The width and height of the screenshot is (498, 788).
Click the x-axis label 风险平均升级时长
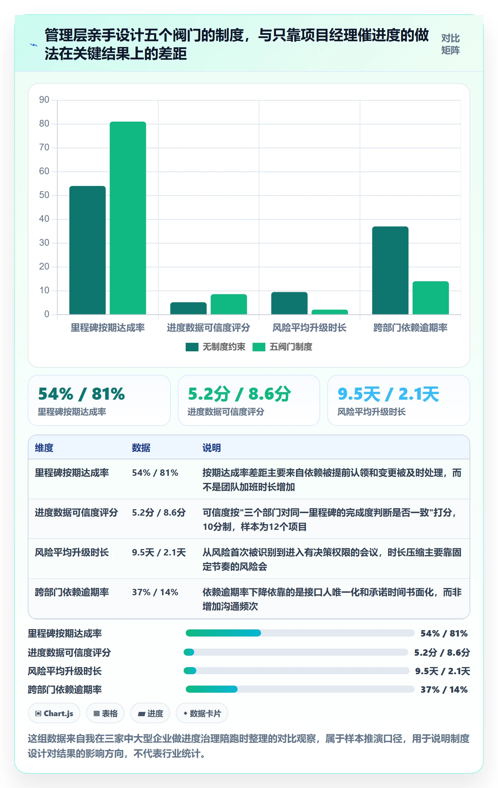coord(309,328)
